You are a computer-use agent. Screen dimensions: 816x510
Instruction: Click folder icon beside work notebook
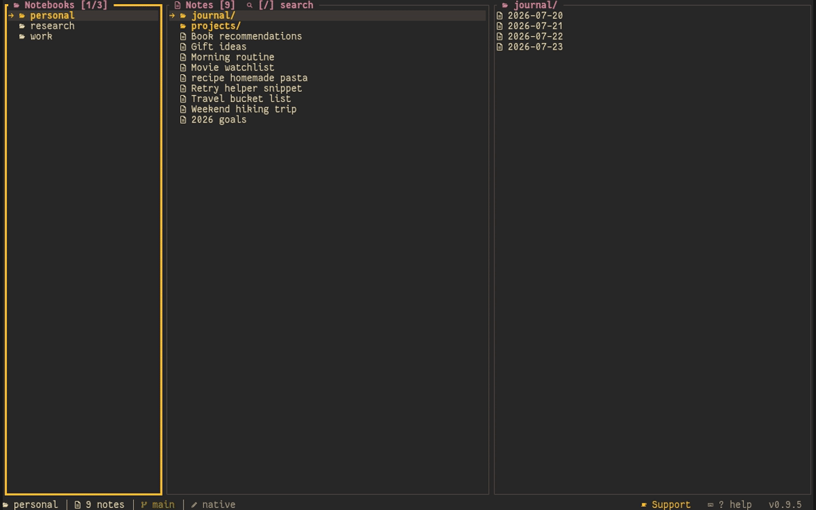tap(22, 36)
